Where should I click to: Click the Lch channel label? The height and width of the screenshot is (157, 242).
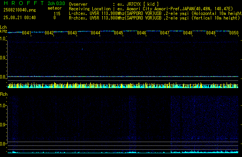[3, 27]
